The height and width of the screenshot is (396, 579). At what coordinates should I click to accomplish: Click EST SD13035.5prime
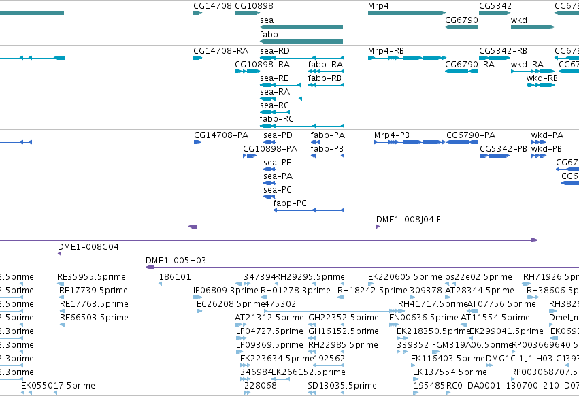click(342, 386)
